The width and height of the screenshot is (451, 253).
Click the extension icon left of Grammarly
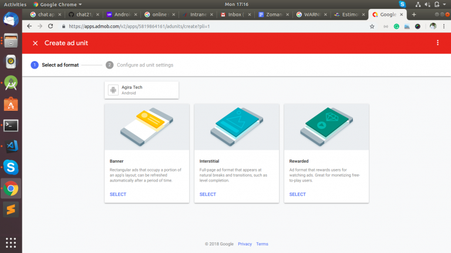386,26
